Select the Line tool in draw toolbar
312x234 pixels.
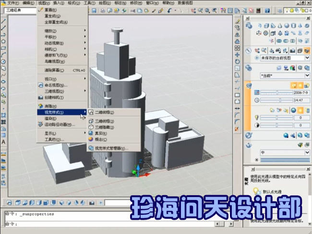[3, 21]
